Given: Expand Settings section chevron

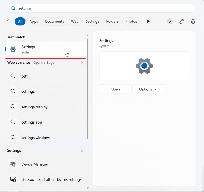Looking at the screenshot, I should point(82,150).
